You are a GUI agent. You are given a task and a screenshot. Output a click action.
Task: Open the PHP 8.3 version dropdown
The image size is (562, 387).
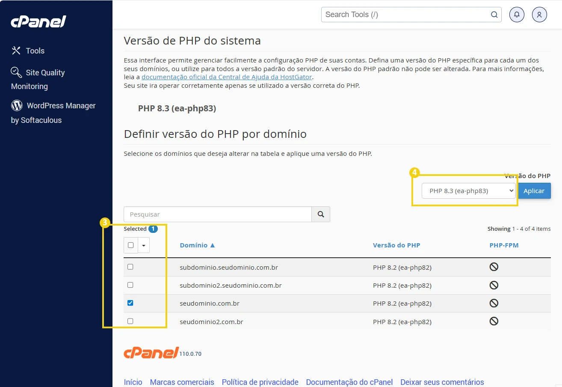pyautogui.click(x=468, y=191)
